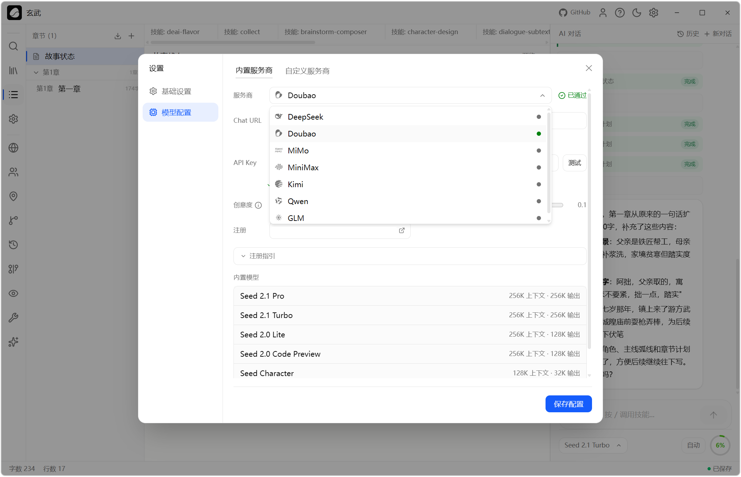The width and height of the screenshot is (741, 477).
Task: Click the 玄武 app logo
Action: 14,13
